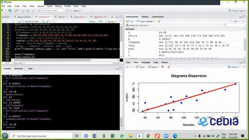Switch to the Packages tab
Viewport: 249px width, 140px height.
146,62
